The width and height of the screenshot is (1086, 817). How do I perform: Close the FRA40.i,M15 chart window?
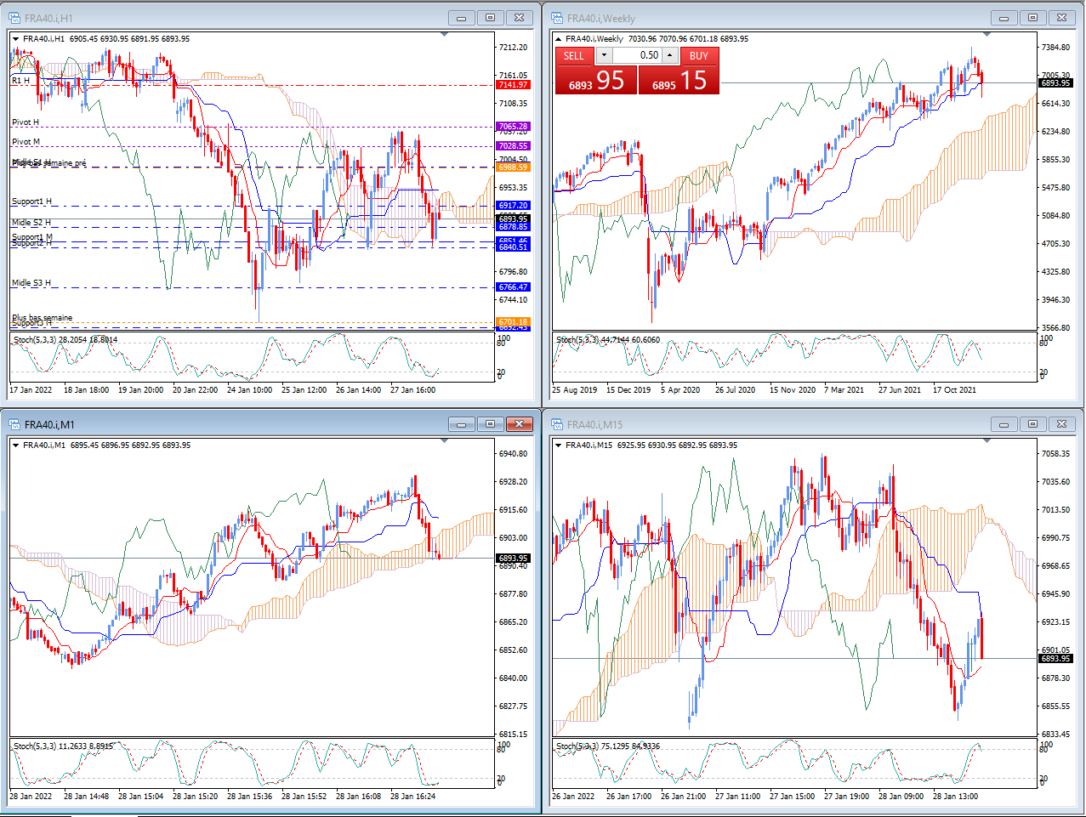(1061, 424)
